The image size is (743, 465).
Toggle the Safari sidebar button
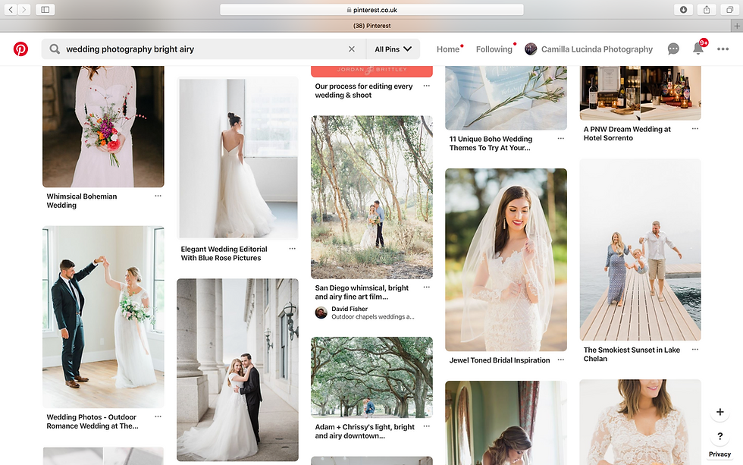(x=45, y=9)
